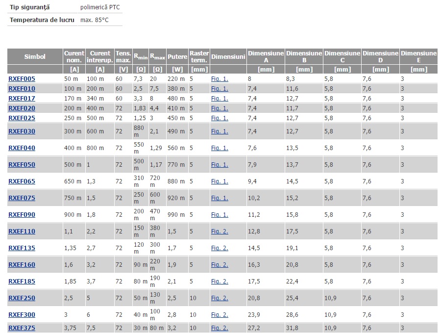Click the 28,6 Dimensiune B value for RXEF300
440x334 pixels.
292,315
